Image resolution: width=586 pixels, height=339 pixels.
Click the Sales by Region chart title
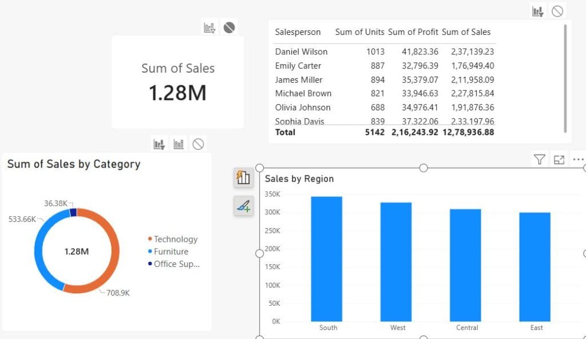pos(299,179)
